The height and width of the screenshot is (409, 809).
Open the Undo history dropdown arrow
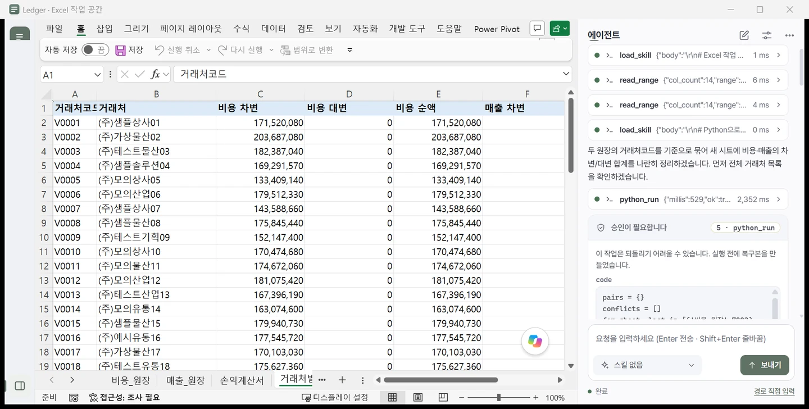[x=208, y=50]
